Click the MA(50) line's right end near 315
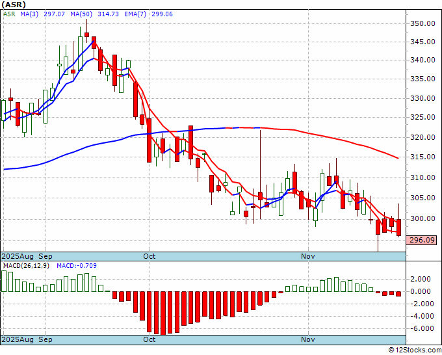This screenshot has height=355, width=442. 398,158
